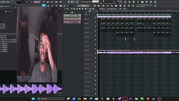Open the mixer view icon
The width and height of the screenshot is (179, 101).
click(x=107, y=6)
